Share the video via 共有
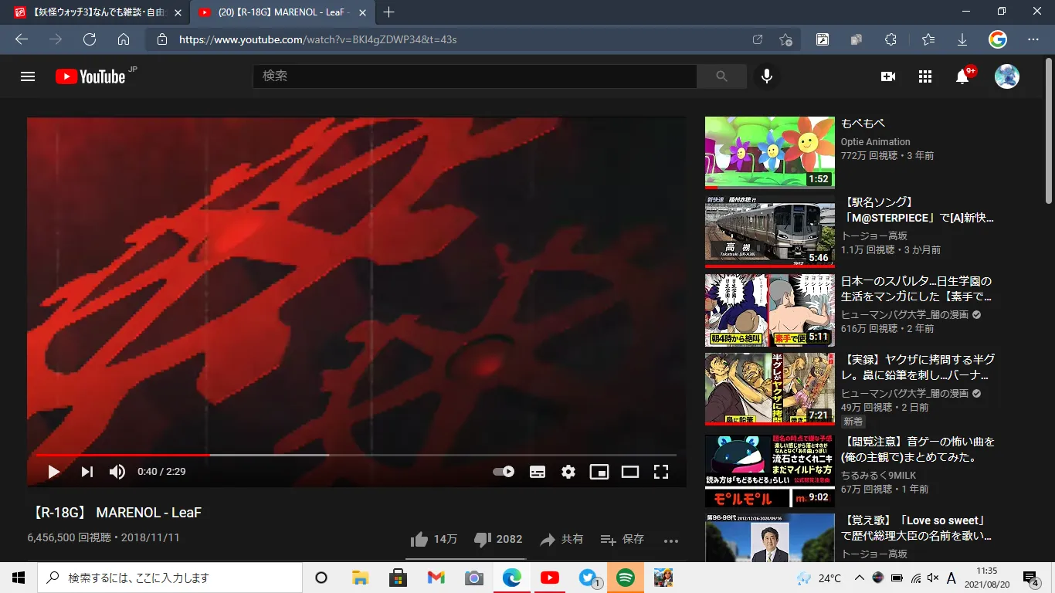 (561, 539)
